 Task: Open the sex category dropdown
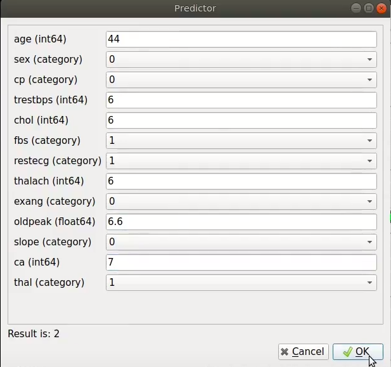tap(241, 60)
